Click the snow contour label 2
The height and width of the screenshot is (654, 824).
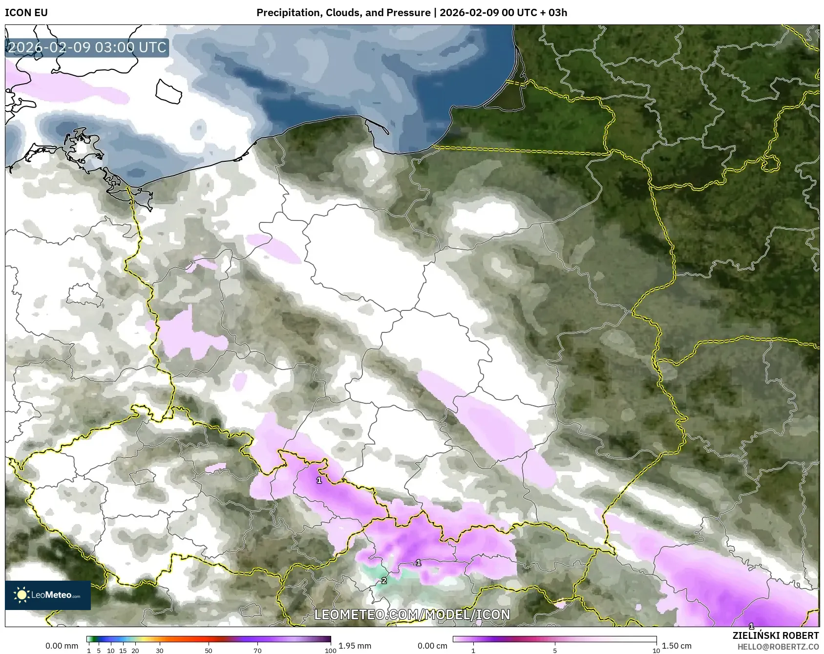[384, 581]
